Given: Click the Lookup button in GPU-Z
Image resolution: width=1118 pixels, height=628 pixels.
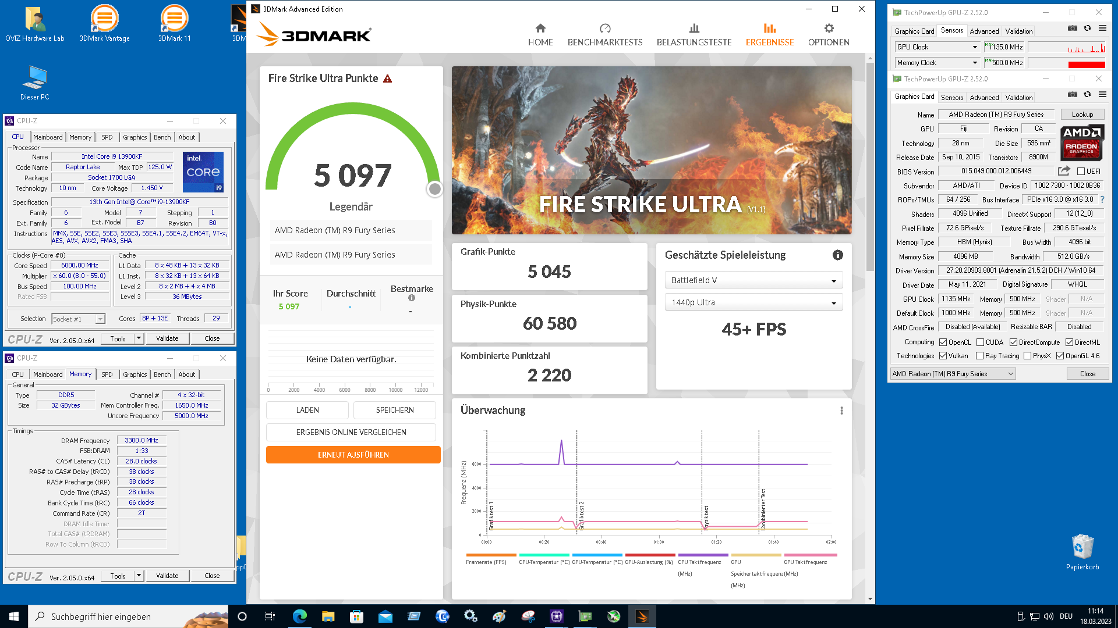Looking at the screenshot, I should click(1082, 115).
